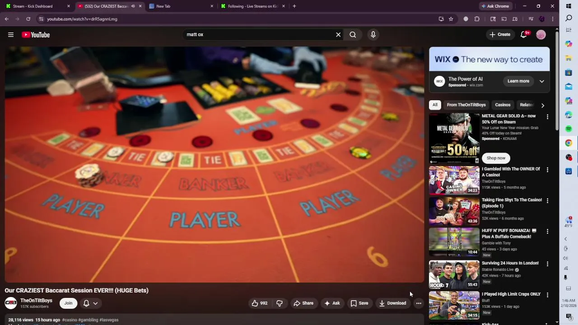View site information icon in address bar
578x325 pixels.
41,19
